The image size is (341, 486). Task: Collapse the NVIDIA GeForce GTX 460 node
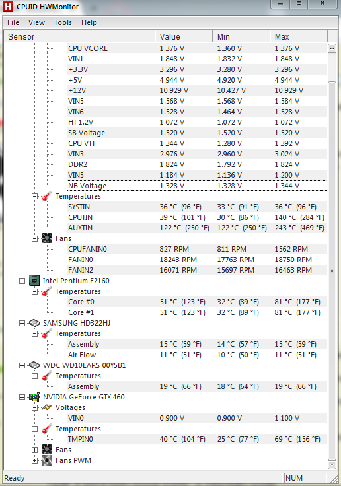(x=22, y=397)
